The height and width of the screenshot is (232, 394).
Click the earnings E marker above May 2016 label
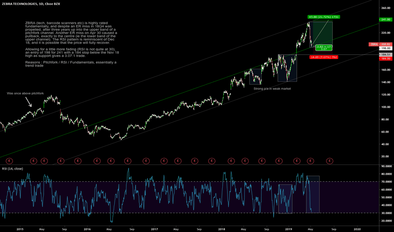(x=111, y=161)
